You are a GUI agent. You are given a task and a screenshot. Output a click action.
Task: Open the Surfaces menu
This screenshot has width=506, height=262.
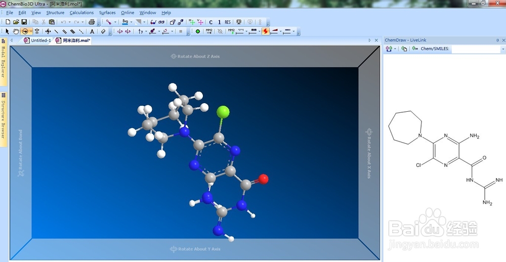[x=107, y=13]
